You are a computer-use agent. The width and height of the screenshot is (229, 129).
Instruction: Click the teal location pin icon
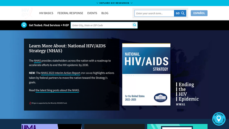pos(24,25)
